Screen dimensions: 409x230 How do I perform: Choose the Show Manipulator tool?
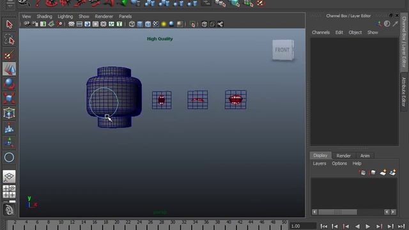9,142
